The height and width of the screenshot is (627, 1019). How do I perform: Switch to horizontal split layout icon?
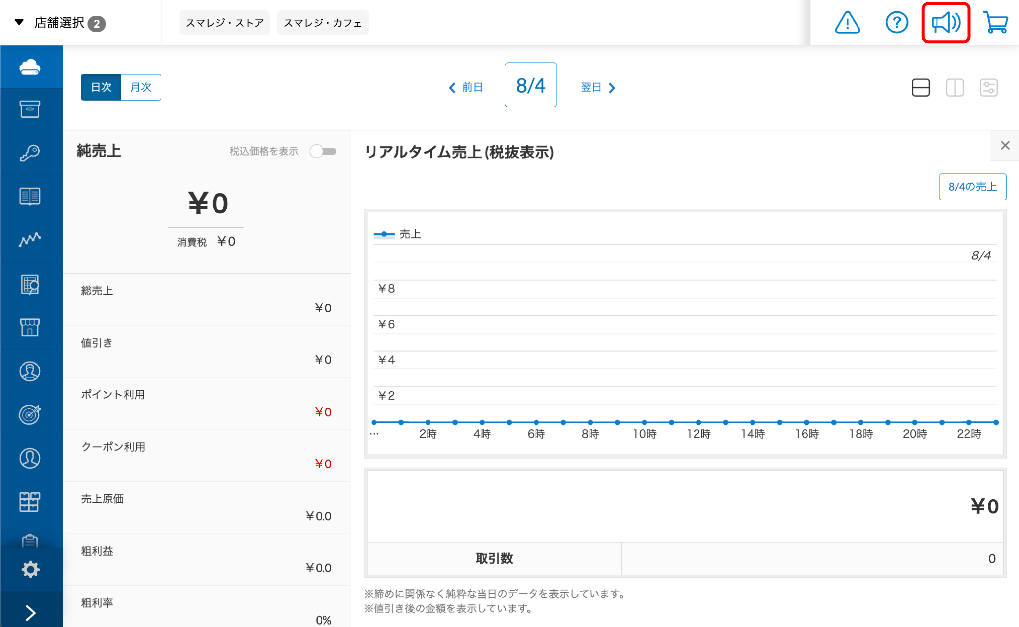coord(921,88)
